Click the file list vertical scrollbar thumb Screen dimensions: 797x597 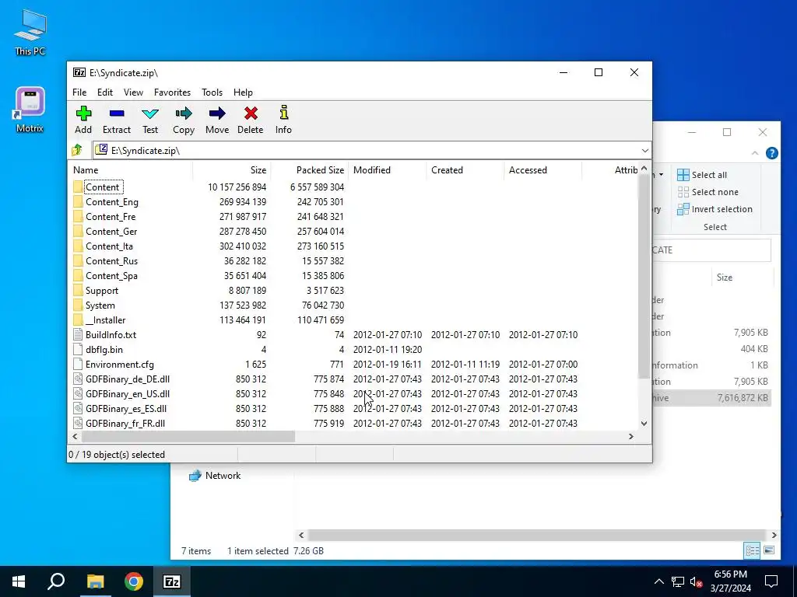tap(644, 277)
